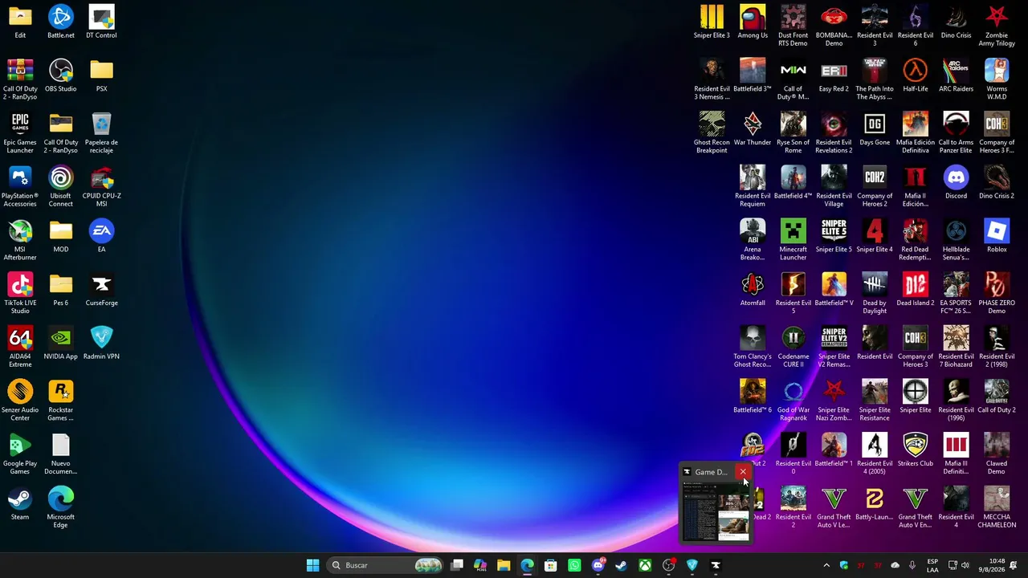Select the Epic Games Launcher icon
Viewport: 1028px width, 578px height.
20,133
